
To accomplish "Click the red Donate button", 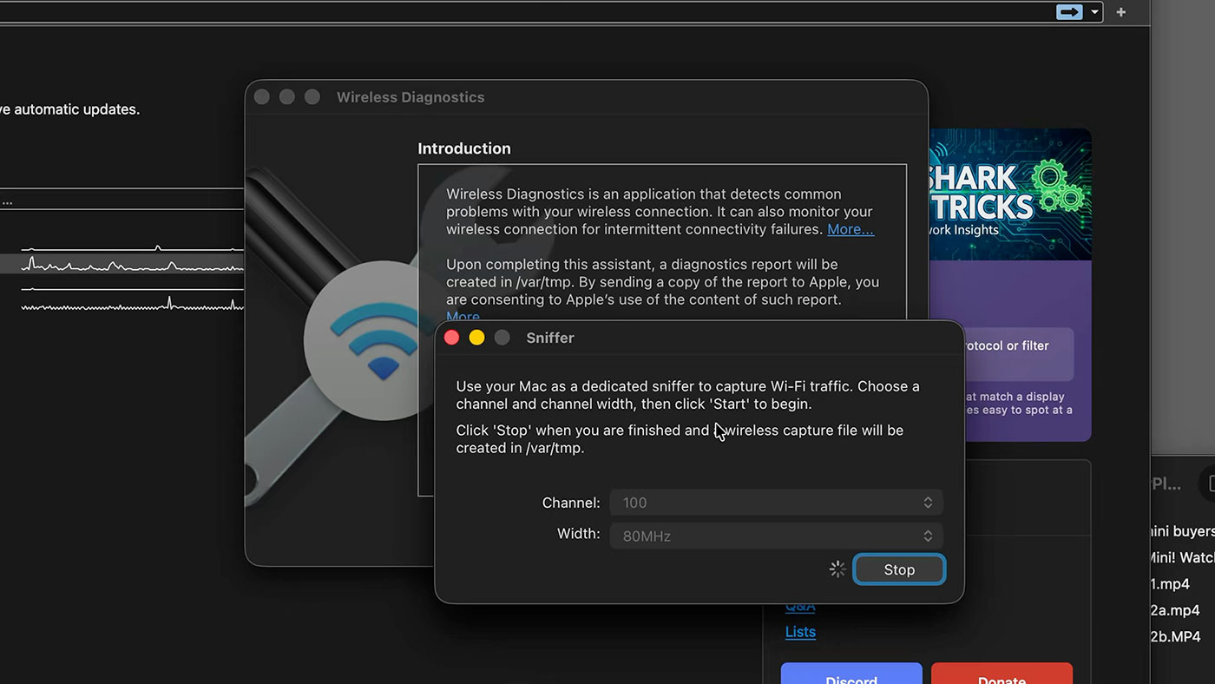I will [1002, 674].
